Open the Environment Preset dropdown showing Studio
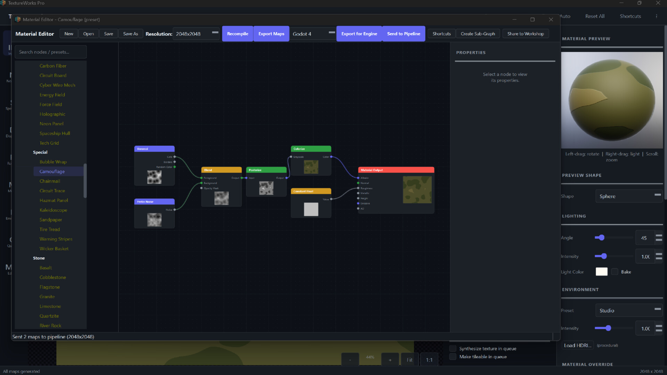This screenshot has width=667, height=375. (629, 310)
